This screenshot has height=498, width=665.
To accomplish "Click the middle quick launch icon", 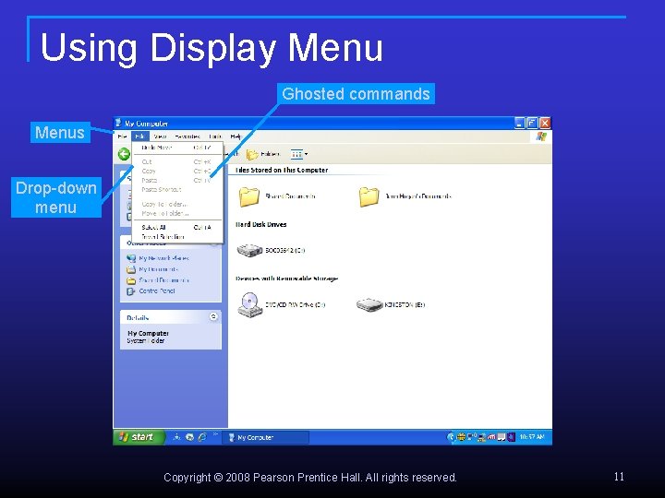I will click(190, 437).
